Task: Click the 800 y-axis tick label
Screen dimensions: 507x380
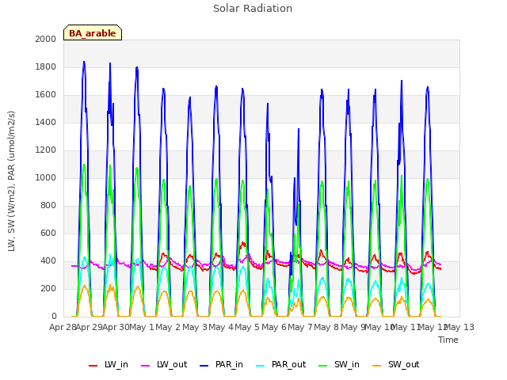Action: [48, 206]
